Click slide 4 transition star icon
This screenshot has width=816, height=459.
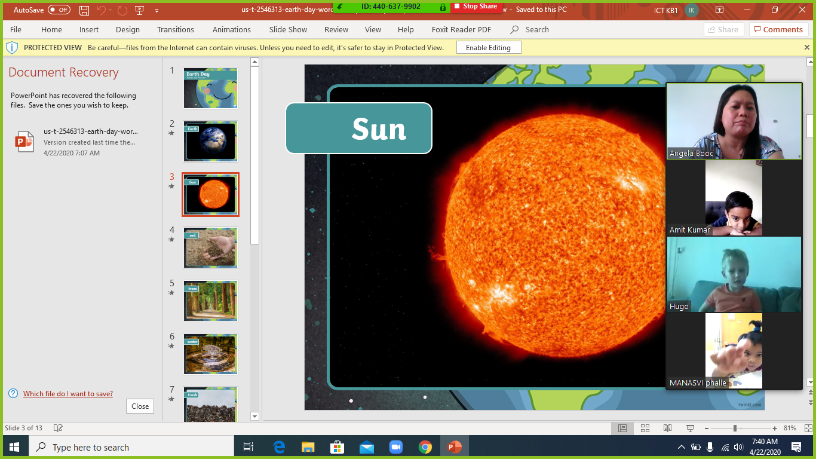tap(172, 240)
